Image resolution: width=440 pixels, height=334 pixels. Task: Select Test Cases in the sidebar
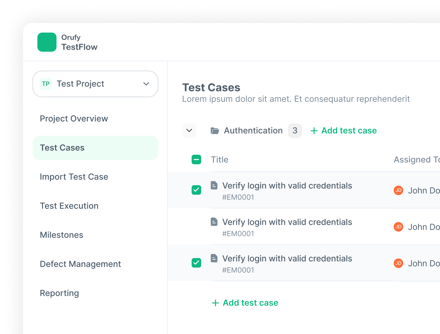click(95, 148)
